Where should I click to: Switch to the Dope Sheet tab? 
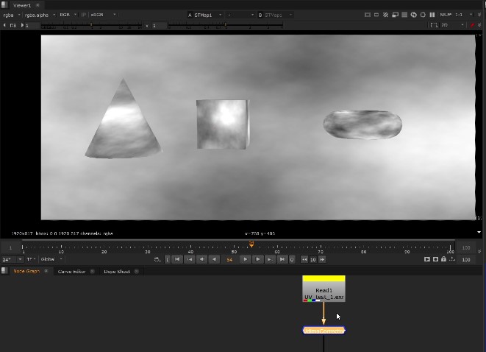click(x=116, y=272)
